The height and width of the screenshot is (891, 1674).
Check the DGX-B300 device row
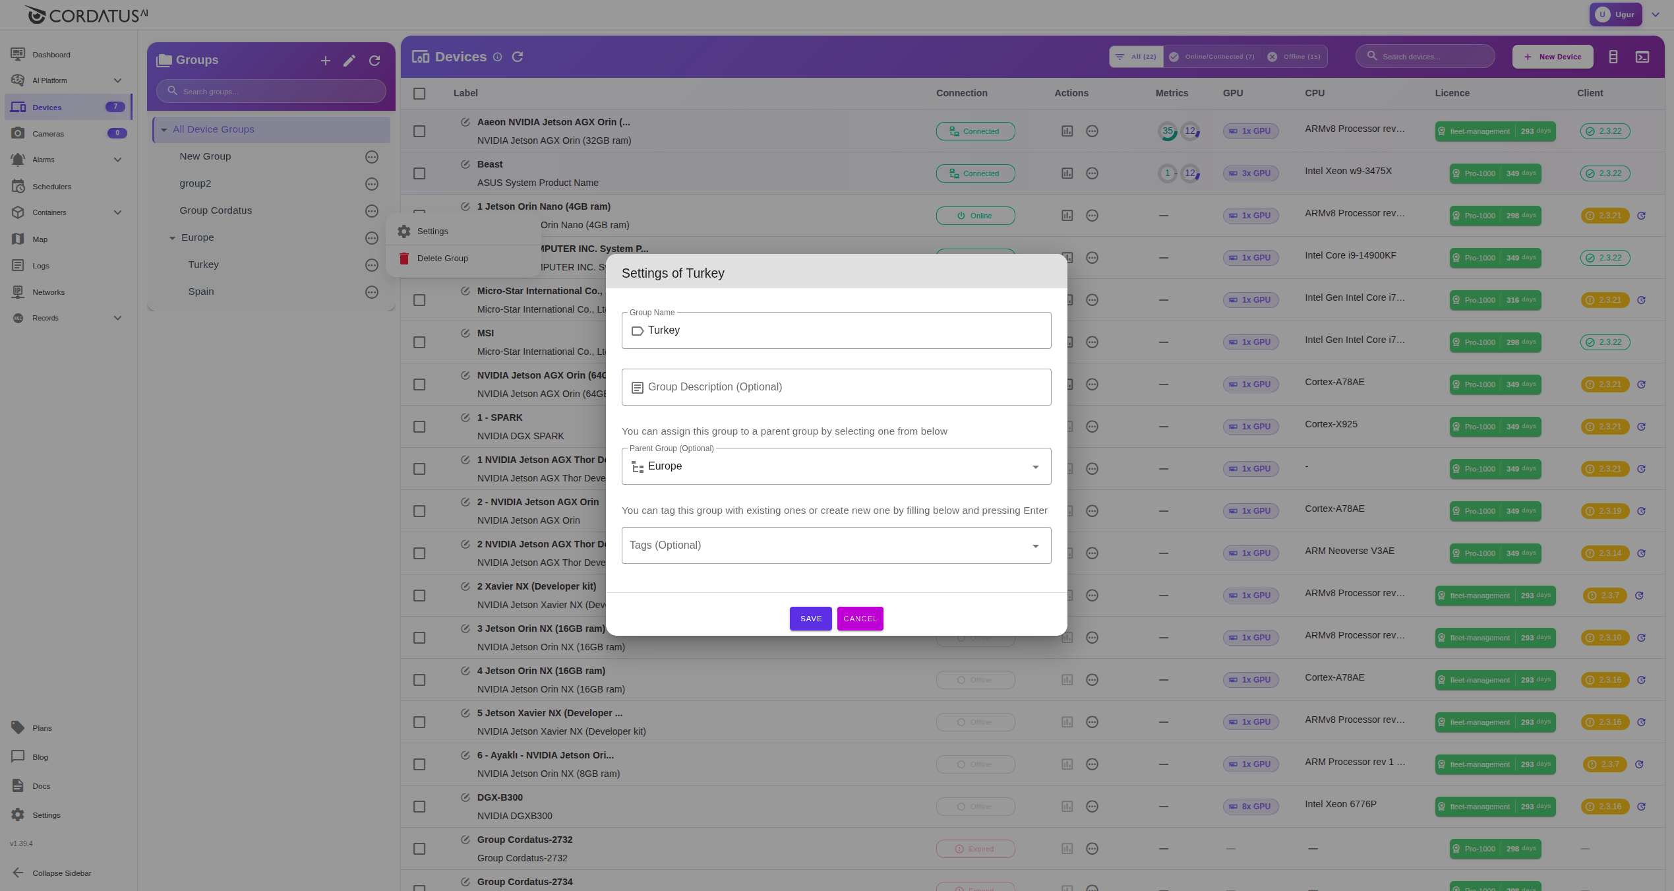tap(419, 807)
